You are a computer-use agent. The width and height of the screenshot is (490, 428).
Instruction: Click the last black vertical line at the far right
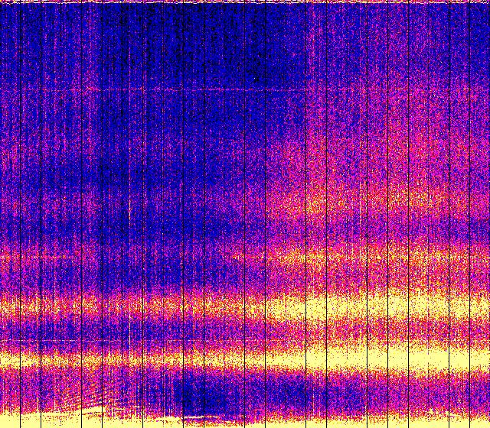467,214
